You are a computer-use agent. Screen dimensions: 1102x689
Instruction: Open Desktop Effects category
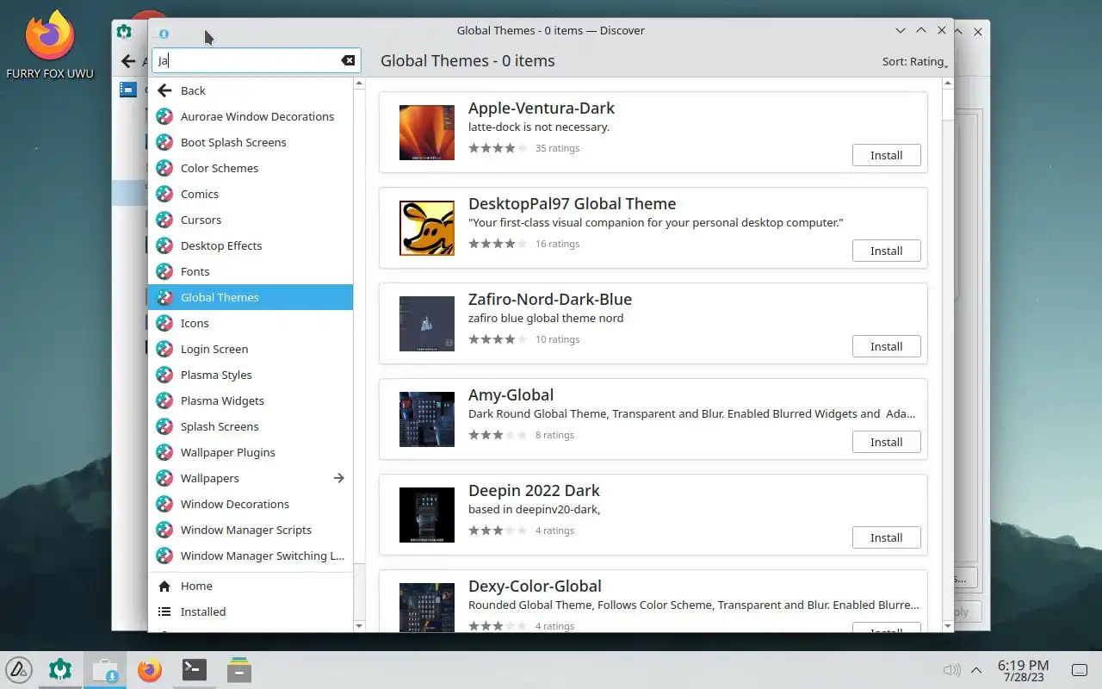[251, 245]
